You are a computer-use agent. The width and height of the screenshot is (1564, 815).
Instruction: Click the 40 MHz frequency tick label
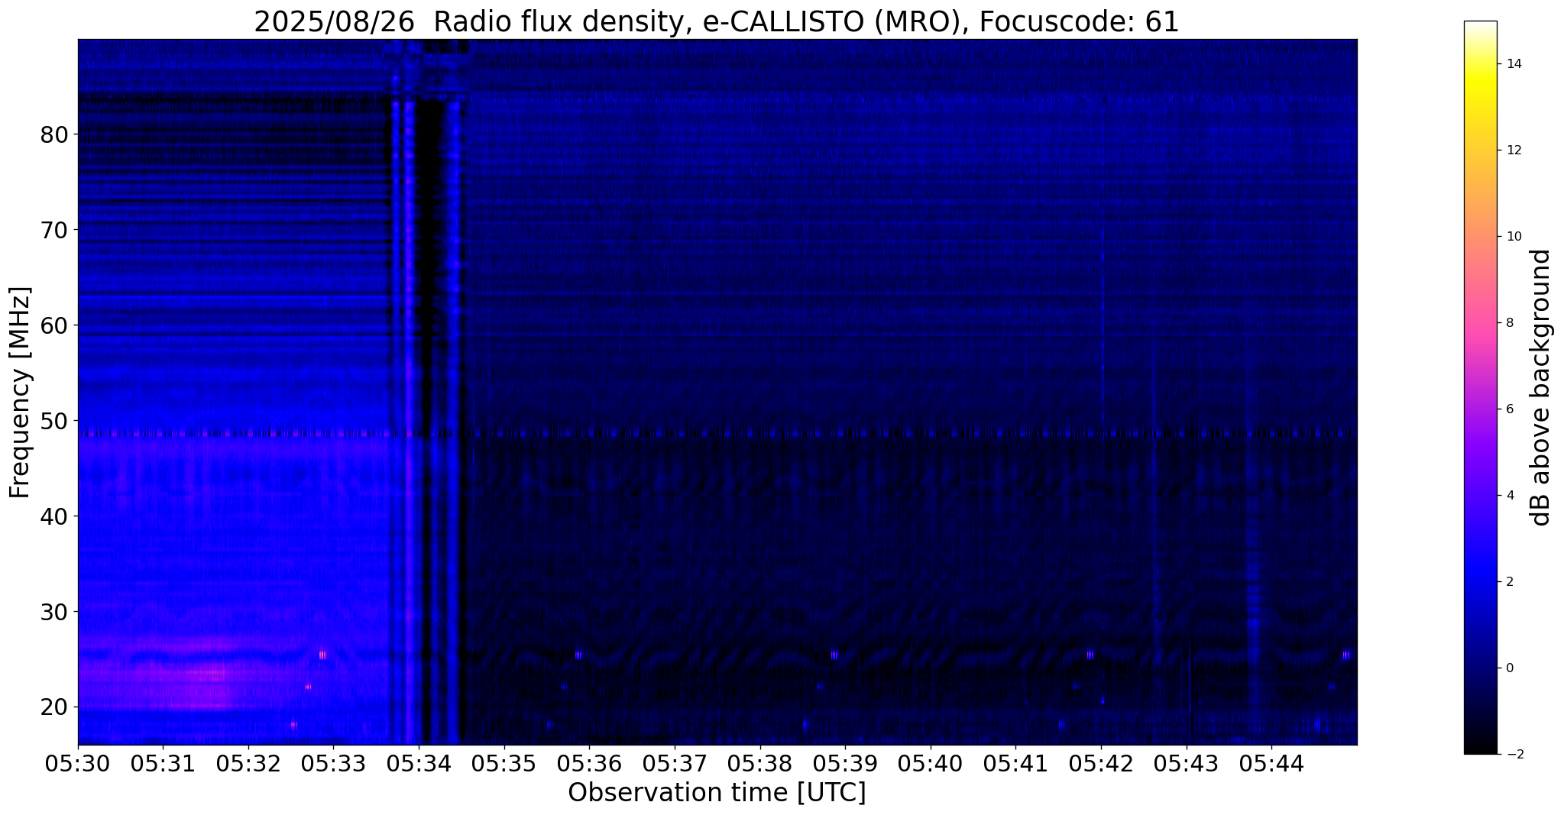pos(54,516)
